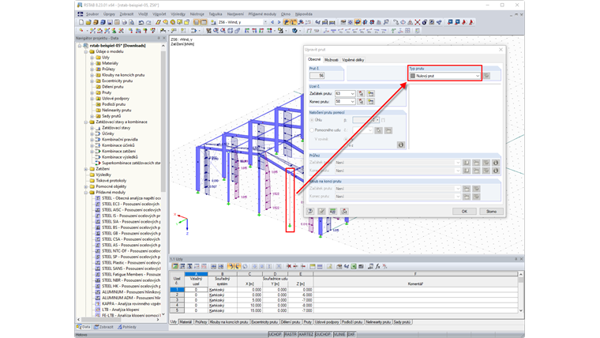Pin the Navigátor projektu panel

(159, 38)
